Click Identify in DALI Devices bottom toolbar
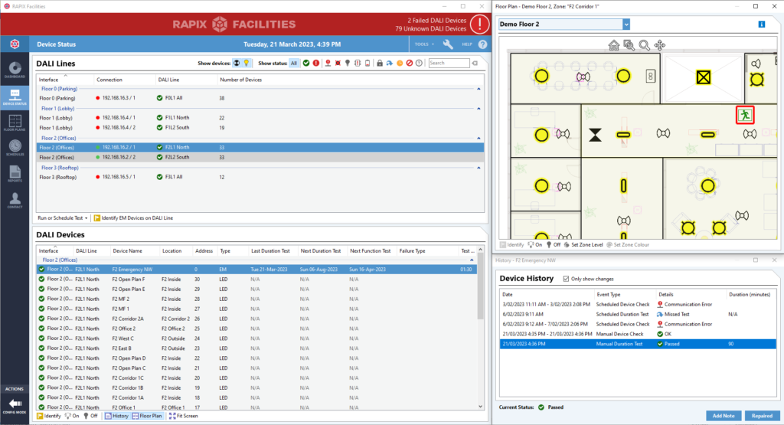784x425 pixels. tap(48, 416)
